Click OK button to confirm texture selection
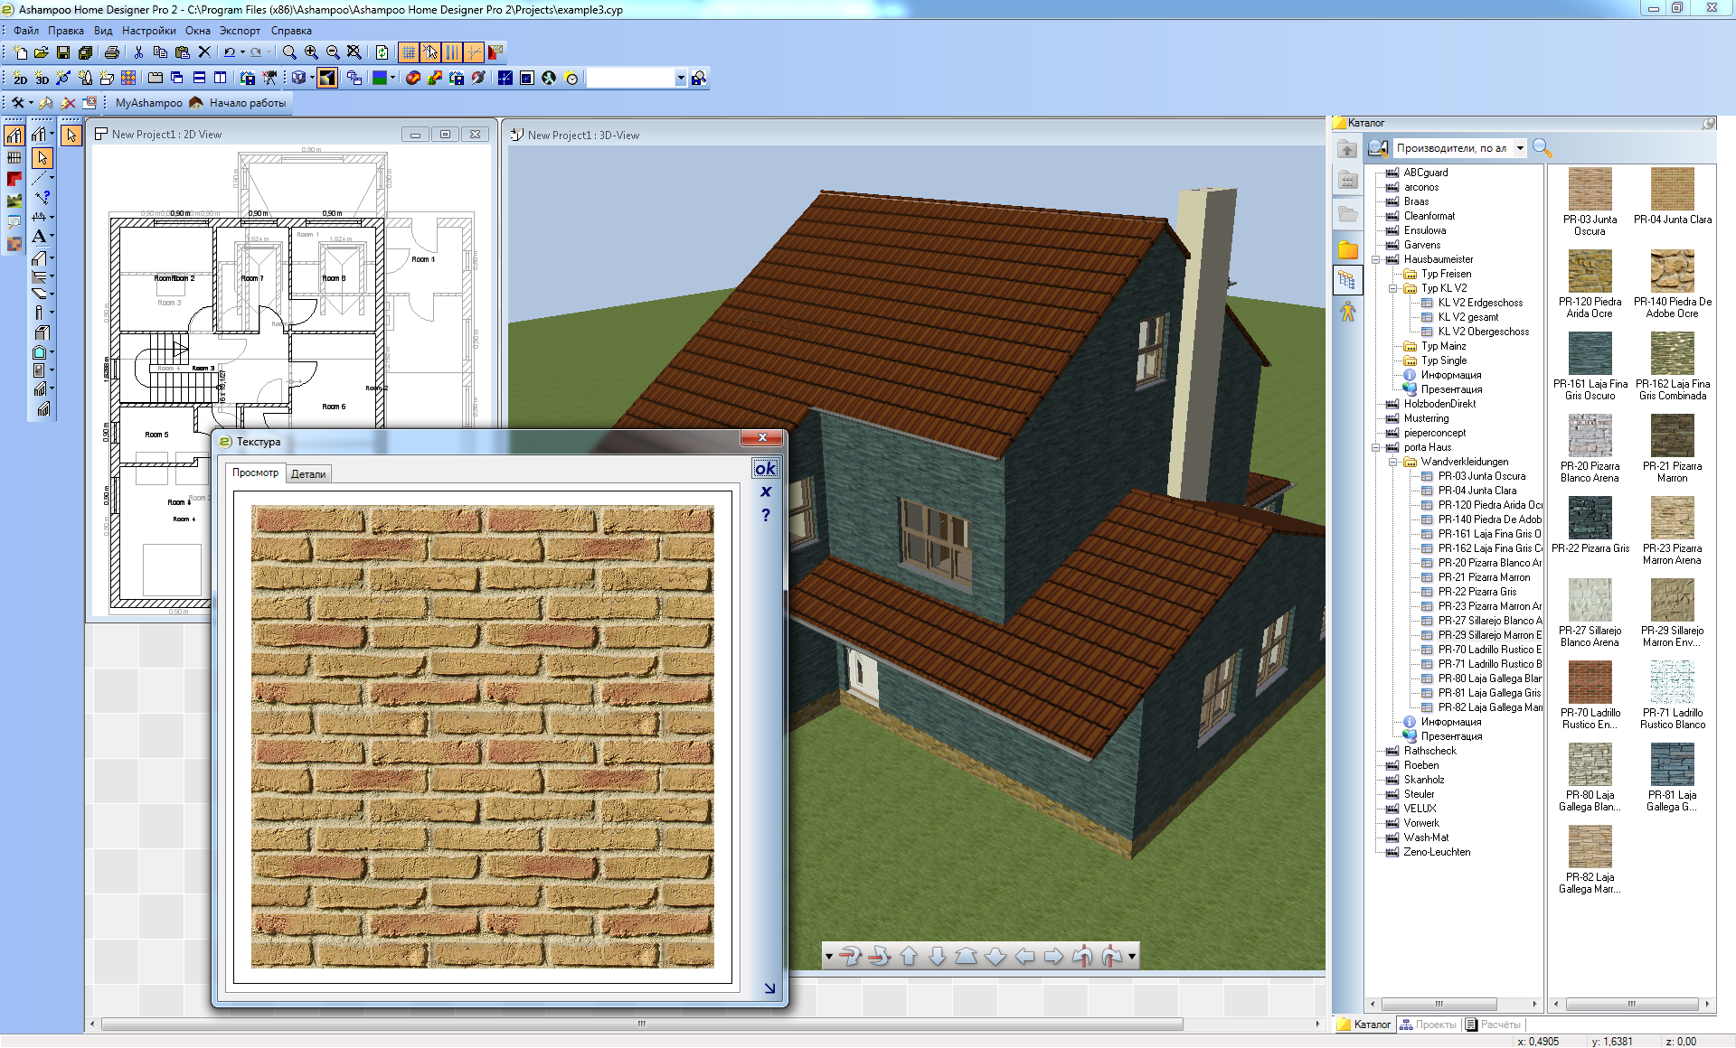The width and height of the screenshot is (1736, 1048). point(765,467)
